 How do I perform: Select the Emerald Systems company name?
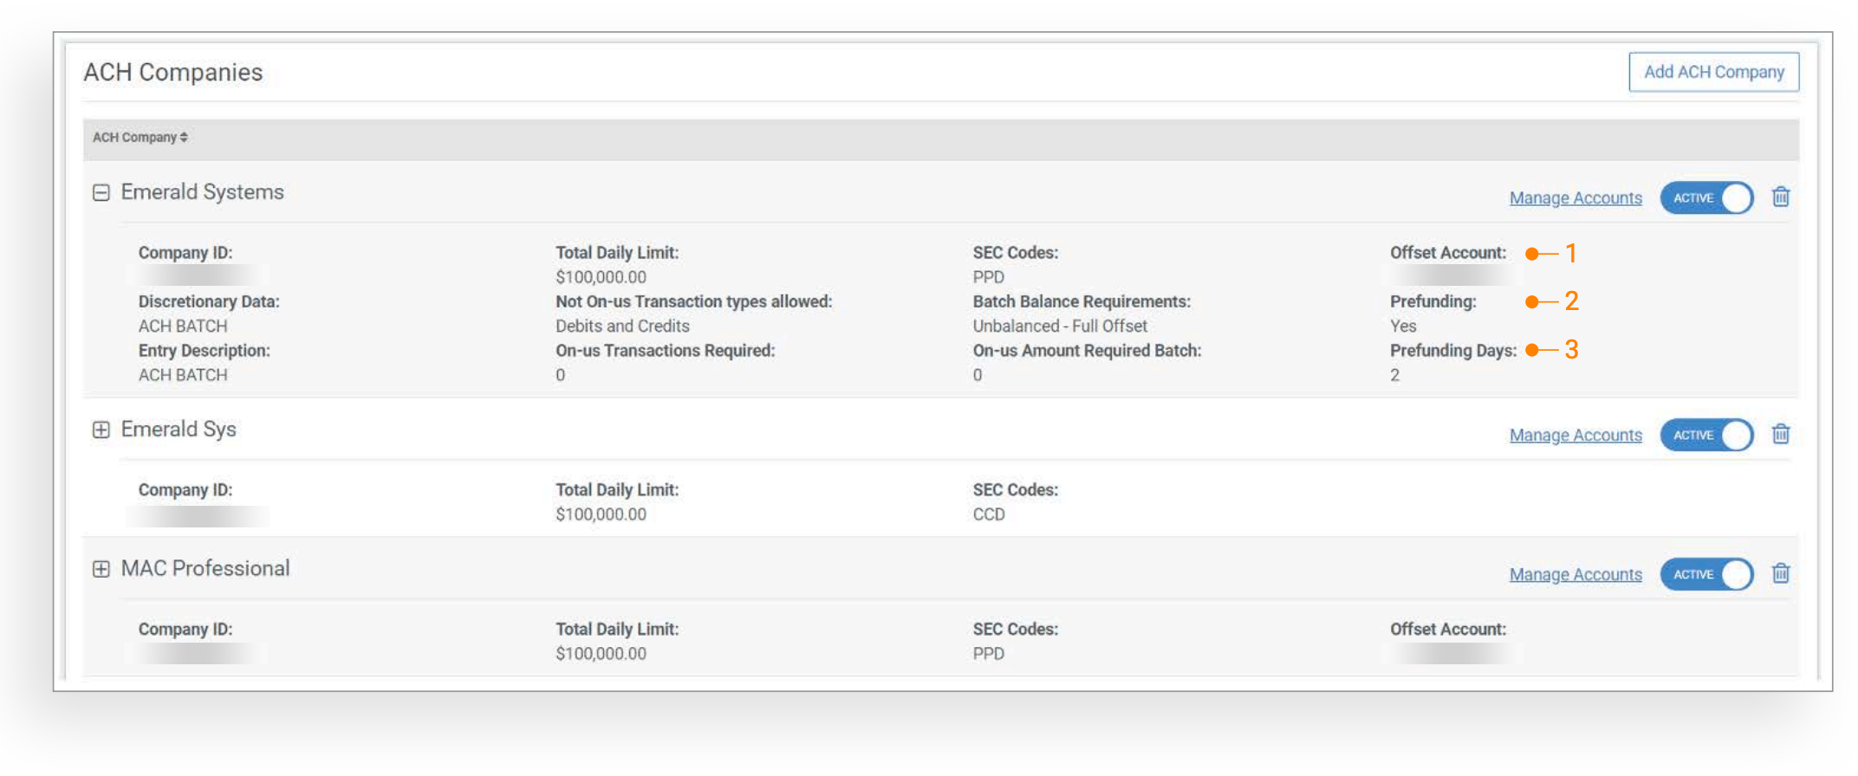tap(202, 192)
